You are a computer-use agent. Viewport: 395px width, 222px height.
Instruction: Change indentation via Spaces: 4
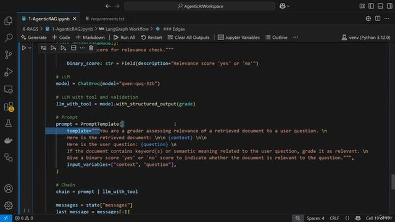(315, 218)
